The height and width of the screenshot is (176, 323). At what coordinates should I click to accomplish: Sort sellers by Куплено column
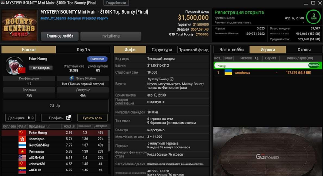click(x=9, y=126)
